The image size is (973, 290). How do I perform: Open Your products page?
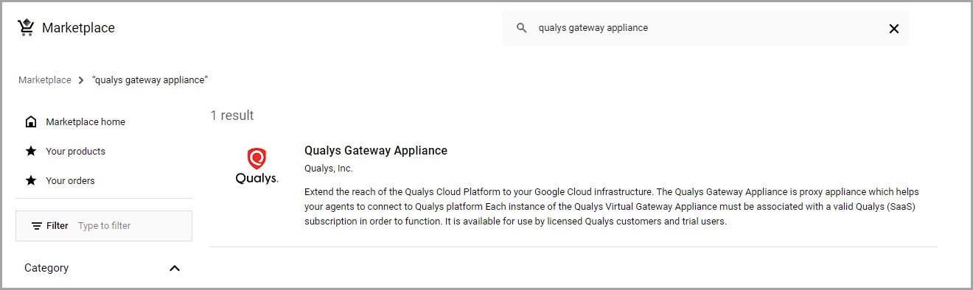click(75, 152)
